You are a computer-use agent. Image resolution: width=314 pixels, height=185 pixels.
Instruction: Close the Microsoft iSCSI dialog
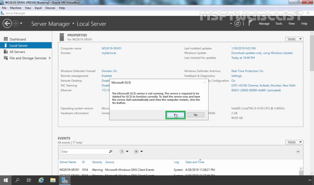pos(205,83)
